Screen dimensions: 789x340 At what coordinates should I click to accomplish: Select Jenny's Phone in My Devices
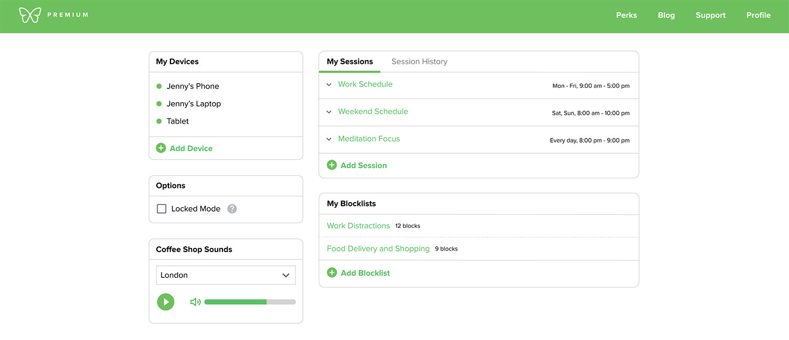[193, 86]
